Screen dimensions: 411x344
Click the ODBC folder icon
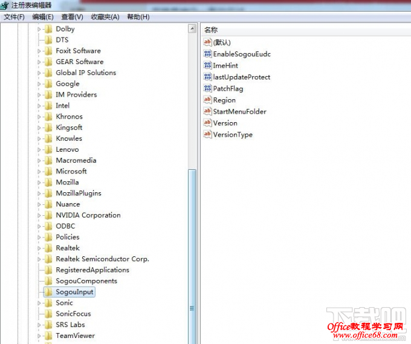pyautogui.click(x=48, y=226)
